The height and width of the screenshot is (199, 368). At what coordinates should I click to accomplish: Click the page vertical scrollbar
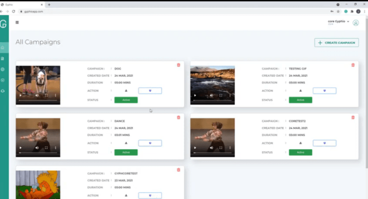coord(367,93)
